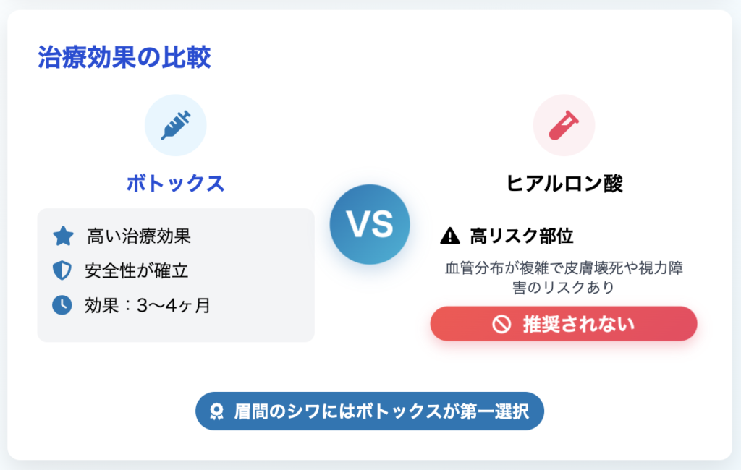
Task: Click the round VS badge
Action: pyautogui.click(x=370, y=224)
